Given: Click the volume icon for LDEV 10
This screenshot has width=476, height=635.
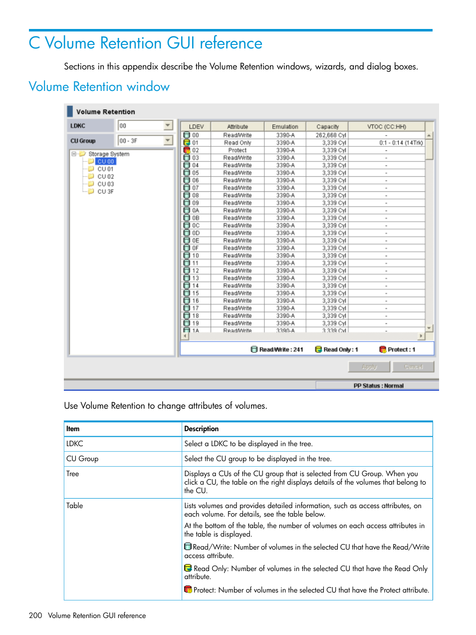Looking at the screenshot, I should tap(187, 255).
